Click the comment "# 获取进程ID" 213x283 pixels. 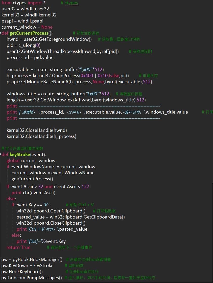click(x=140, y=51)
